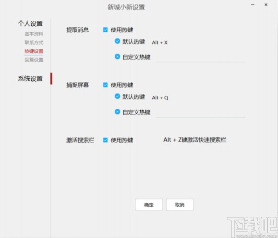
Task: Open 回复设置 settings page
Action: tap(34, 60)
